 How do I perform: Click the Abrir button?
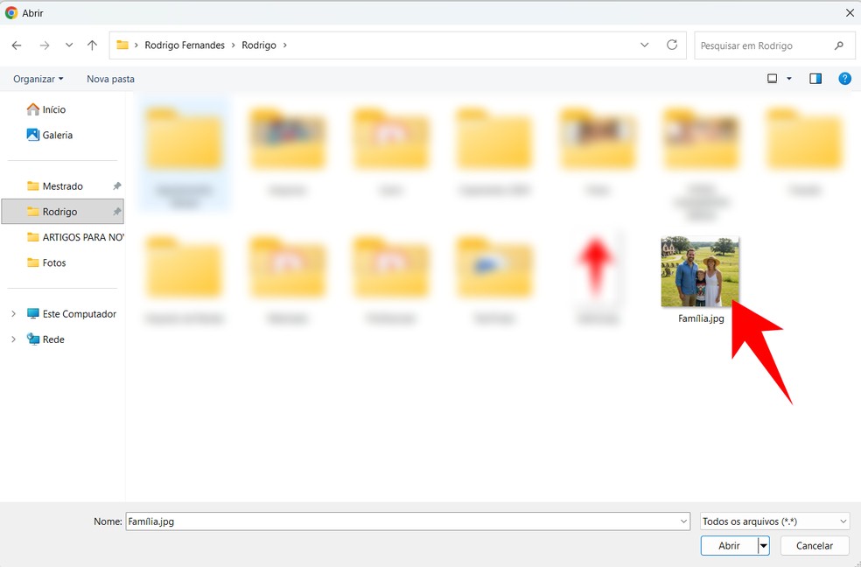(x=729, y=546)
